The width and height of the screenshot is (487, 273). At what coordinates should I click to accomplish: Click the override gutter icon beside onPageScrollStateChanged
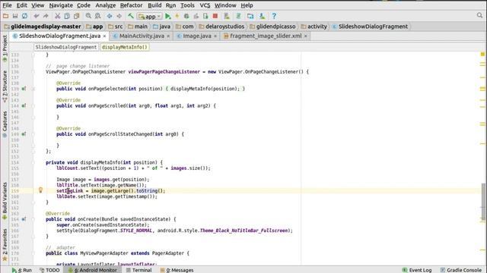24,134
